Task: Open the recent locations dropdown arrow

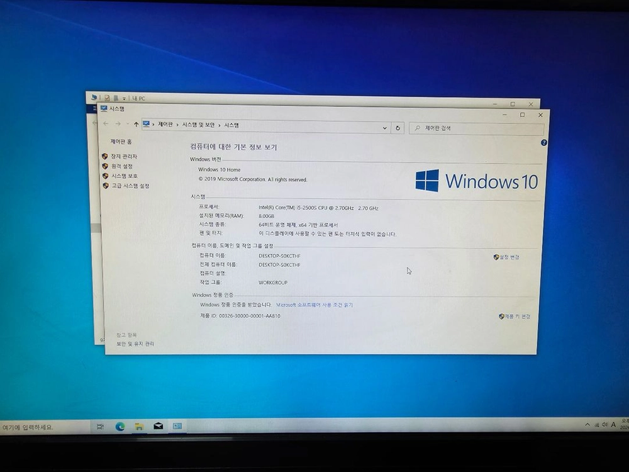Action: coord(128,124)
